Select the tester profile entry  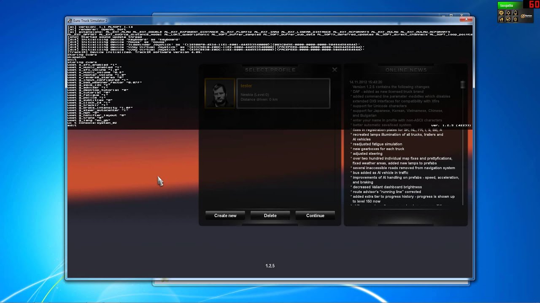tap(283, 93)
